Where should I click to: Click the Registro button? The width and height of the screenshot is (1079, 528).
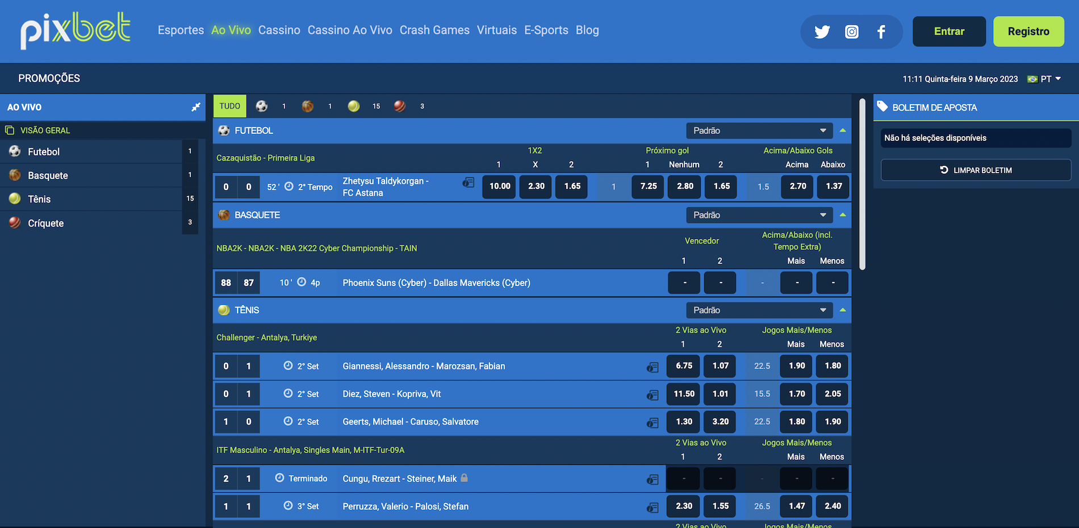(1028, 32)
